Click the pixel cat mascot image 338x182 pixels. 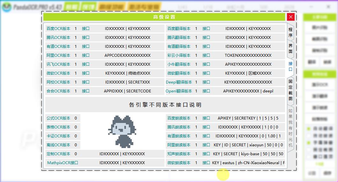(122, 132)
